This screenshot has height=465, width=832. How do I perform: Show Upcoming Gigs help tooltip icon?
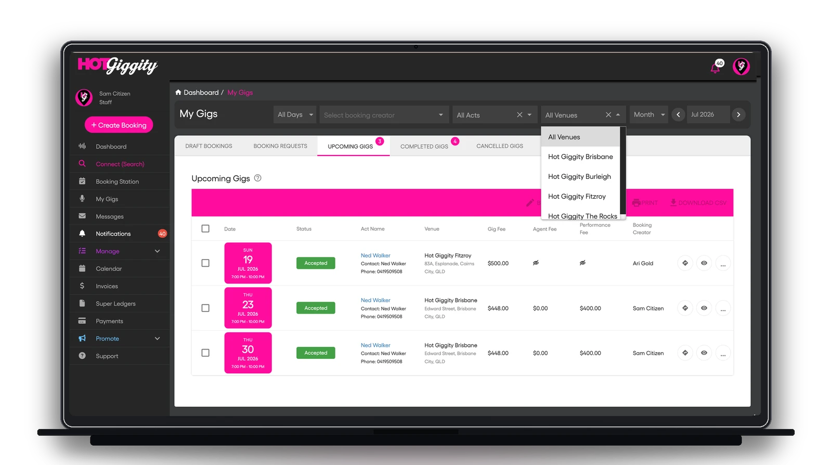tap(257, 178)
